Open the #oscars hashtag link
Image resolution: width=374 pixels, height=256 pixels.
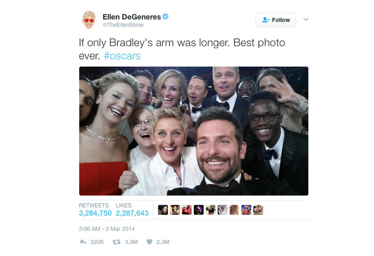pos(122,56)
